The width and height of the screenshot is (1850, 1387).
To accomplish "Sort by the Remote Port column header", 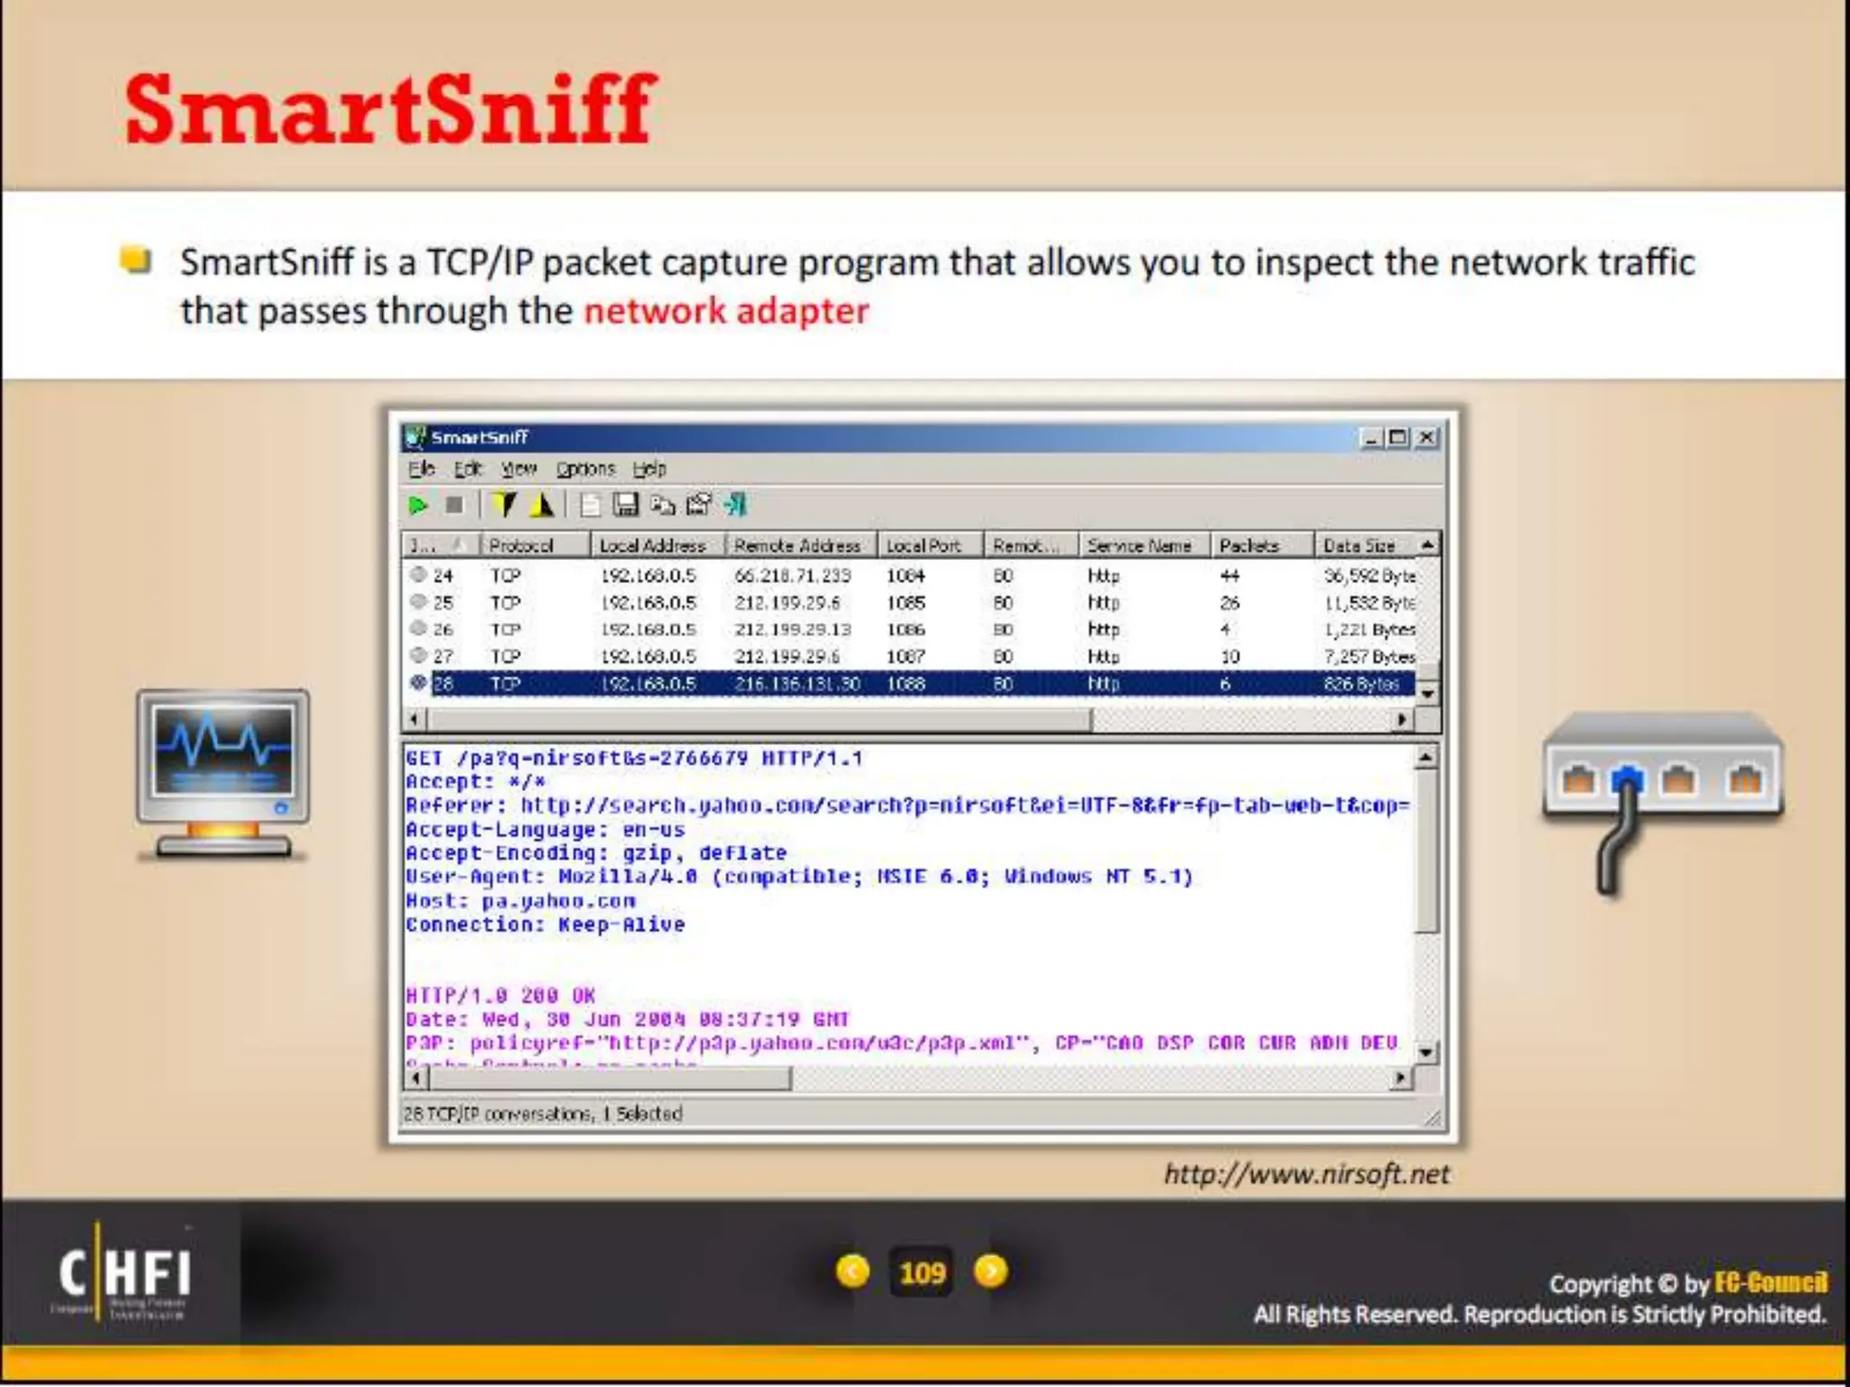I will point(1032,545).
